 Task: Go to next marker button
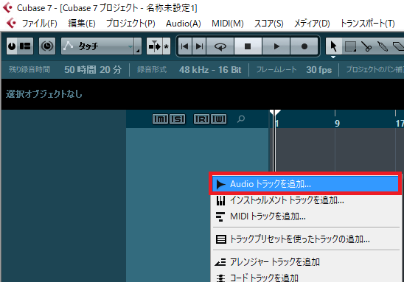coord(199,46)
